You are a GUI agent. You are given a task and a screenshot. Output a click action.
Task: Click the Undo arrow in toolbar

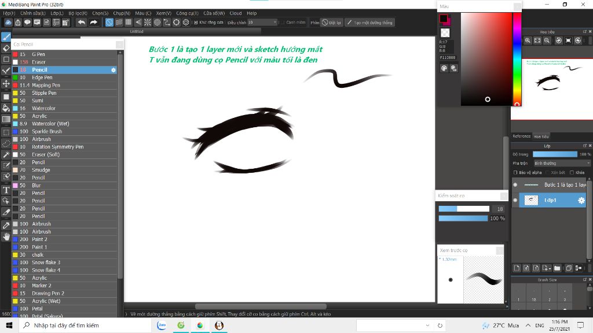coord(81,23)
